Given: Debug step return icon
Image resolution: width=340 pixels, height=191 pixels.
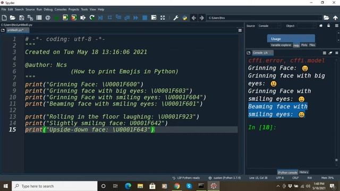Looking at the screenshot, I should [x=127, y=18].
